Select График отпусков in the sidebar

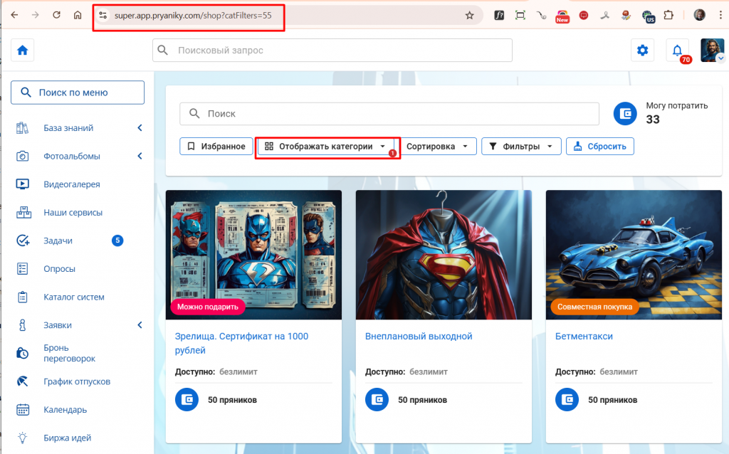point(77,381)
